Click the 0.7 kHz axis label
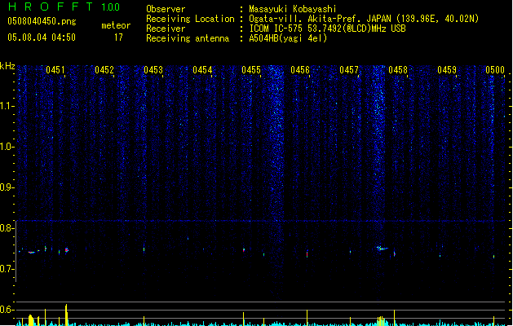 [x=7, y=269]
